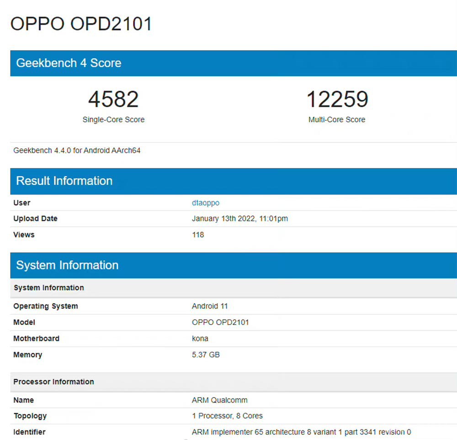Click the gray System Information subheading
457x440 pixels.
[48, 288]
